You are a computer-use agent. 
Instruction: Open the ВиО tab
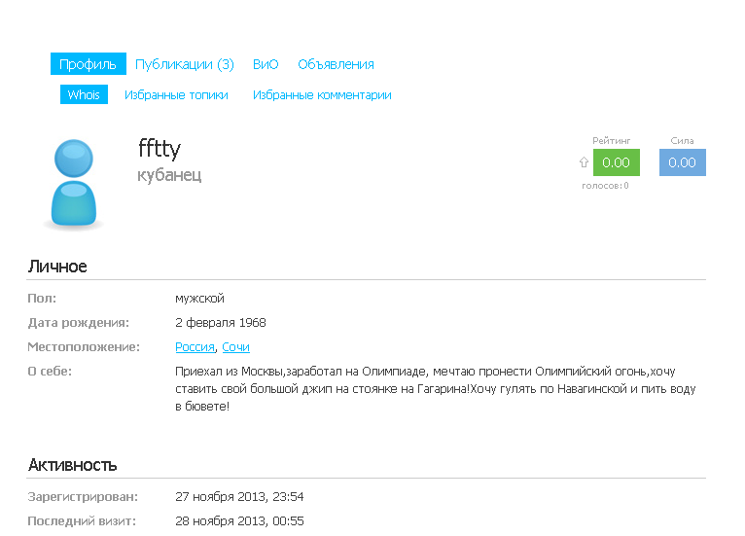pos(266,64)
